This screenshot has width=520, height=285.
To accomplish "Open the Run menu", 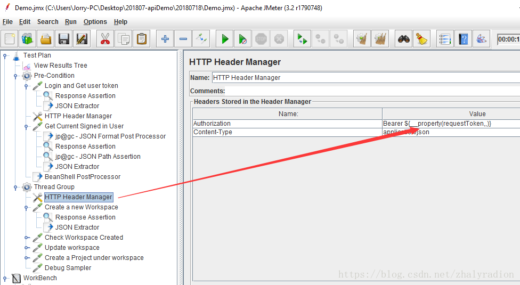I will coord(71,22).
